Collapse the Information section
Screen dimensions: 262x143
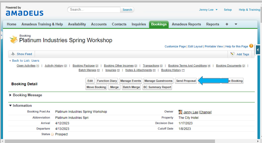point(10,106)
